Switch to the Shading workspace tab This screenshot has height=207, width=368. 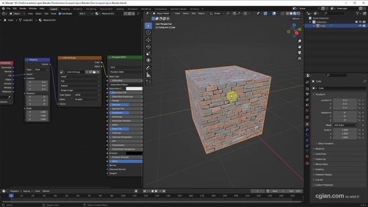[x=120, y=9]
